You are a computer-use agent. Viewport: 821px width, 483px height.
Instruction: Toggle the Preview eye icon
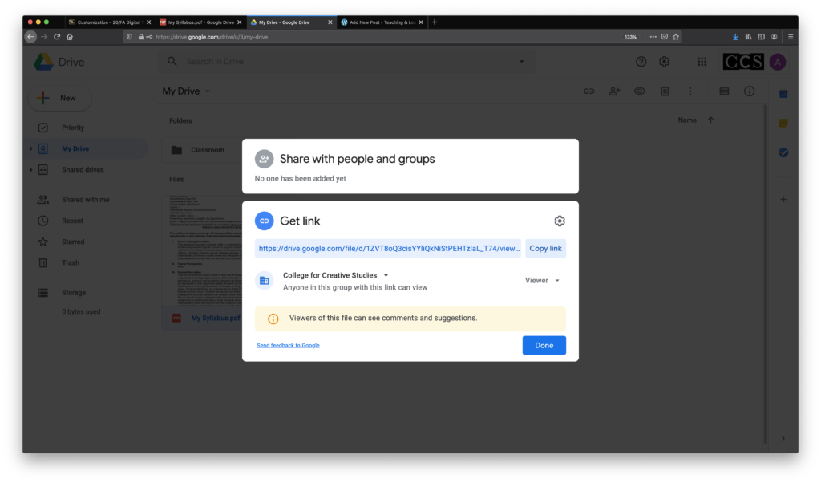click(x=640, y=91)
